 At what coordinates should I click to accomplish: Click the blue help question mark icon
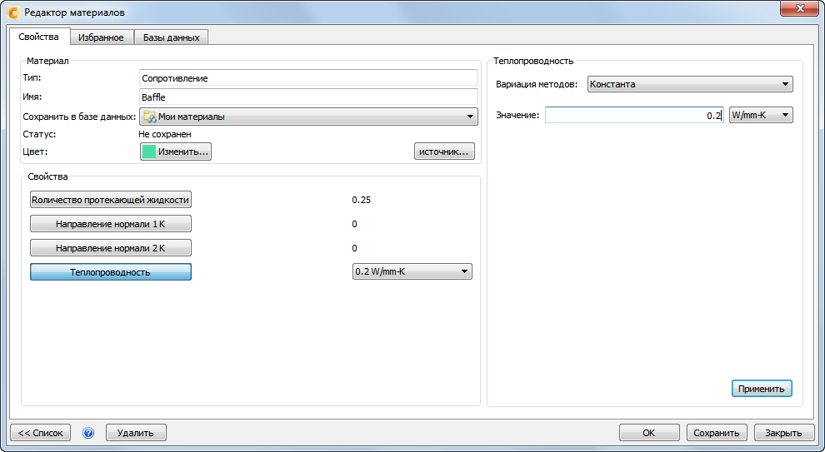[88, 433]
